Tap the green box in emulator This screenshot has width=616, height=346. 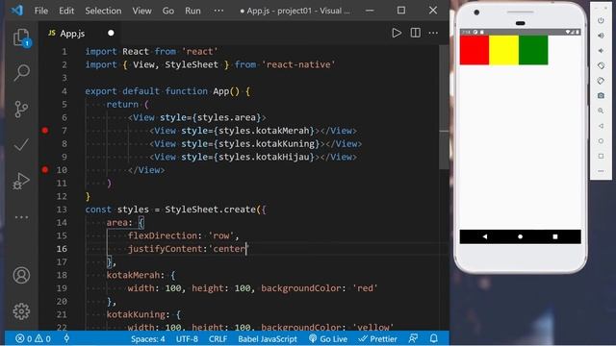(533, 50)
